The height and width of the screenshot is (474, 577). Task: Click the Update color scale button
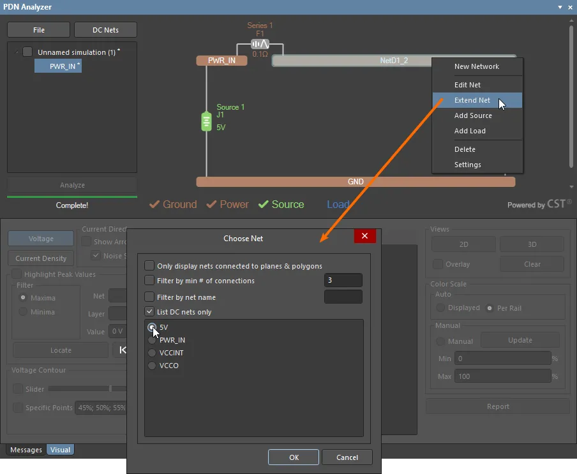[x=520, y=340]
